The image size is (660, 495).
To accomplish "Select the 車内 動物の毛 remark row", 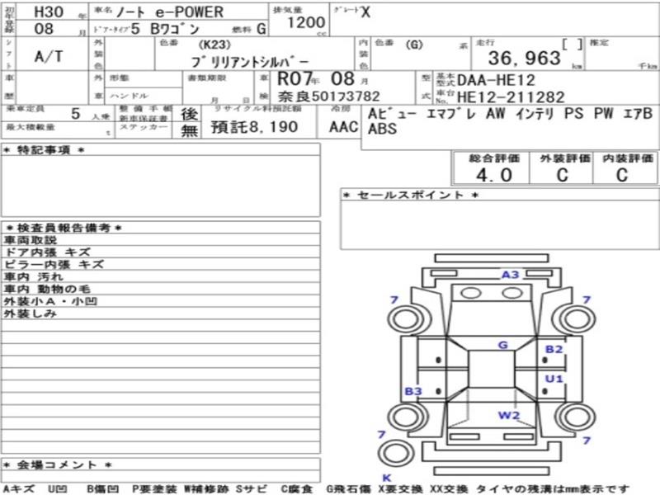I will click(x=160, y=289).
